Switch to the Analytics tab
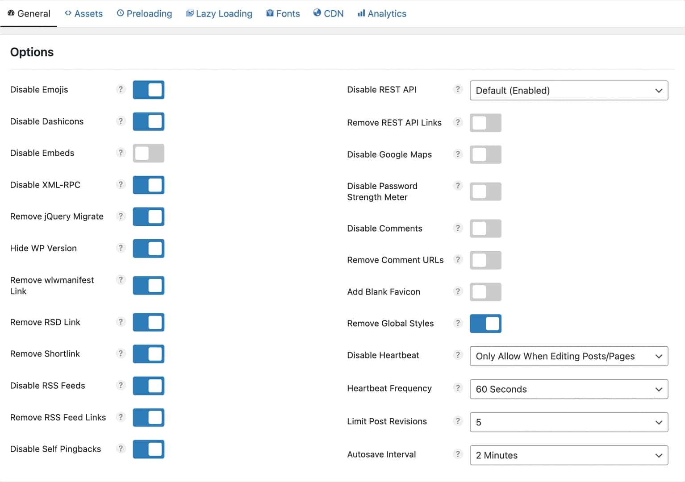The width and height of the screenshot is (685, 482). tap(382, 13)
